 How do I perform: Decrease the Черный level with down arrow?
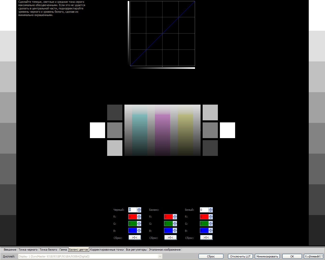pyautogui.click(x=139, y=211)
